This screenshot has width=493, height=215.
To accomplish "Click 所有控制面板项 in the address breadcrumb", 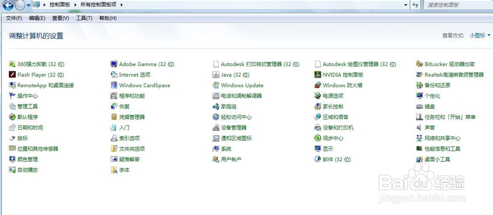I will click(98, 5).
